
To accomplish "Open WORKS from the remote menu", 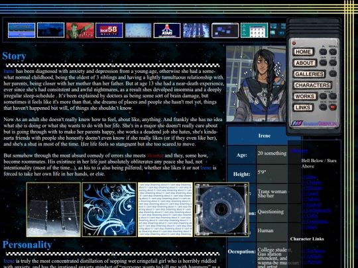I will point(304,97).
